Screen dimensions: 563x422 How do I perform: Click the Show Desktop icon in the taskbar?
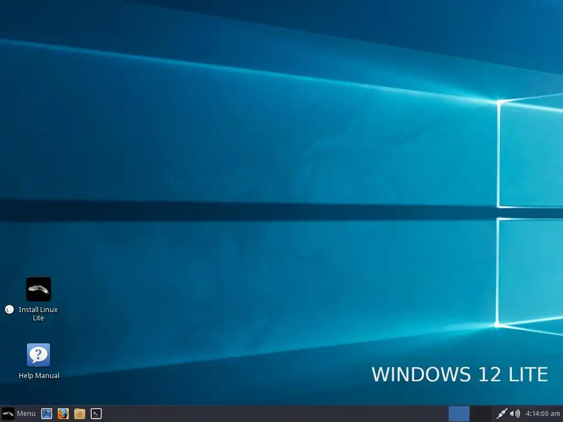47,414
